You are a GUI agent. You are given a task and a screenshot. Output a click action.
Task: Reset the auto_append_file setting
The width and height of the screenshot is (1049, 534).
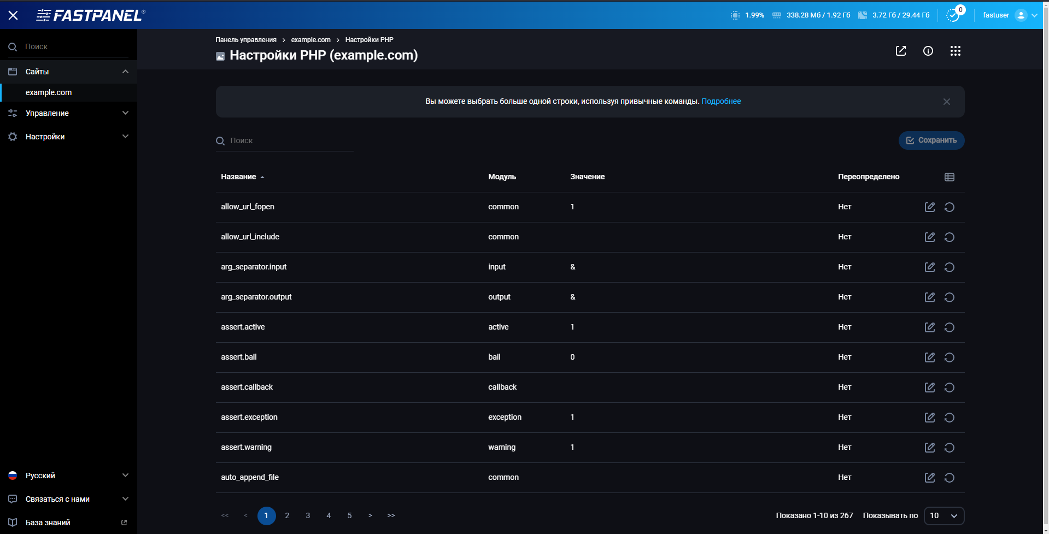pos(950,478)
